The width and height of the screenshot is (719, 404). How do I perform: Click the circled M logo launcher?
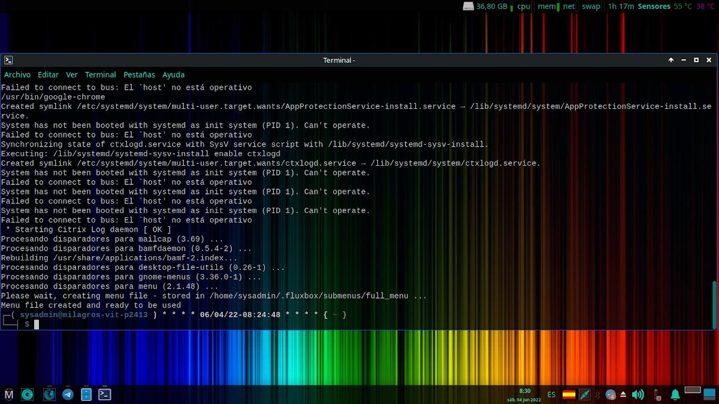9,394
